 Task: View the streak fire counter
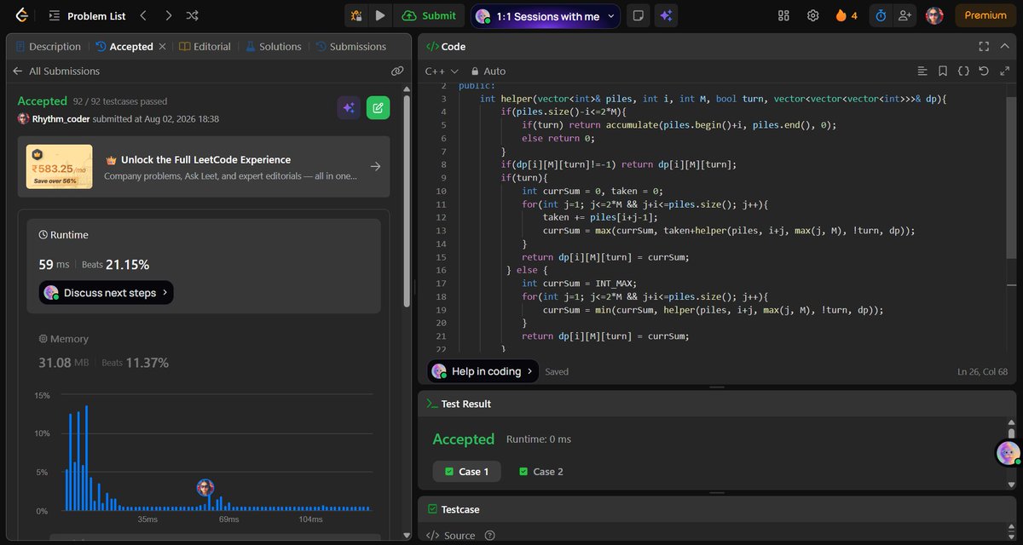847,15
